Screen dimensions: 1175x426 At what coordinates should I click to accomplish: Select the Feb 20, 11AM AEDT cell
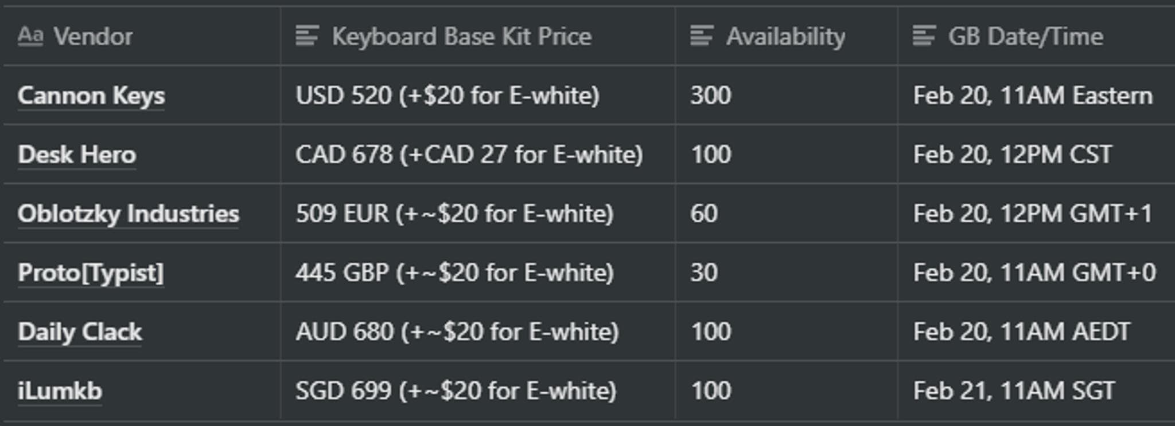[1021, 332]
